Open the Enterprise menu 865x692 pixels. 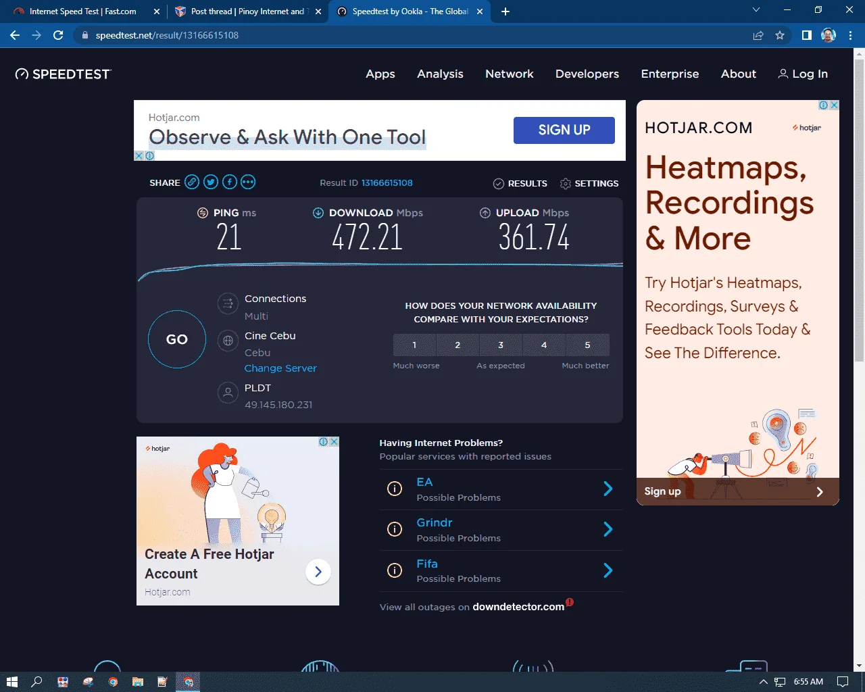(670, 74)
